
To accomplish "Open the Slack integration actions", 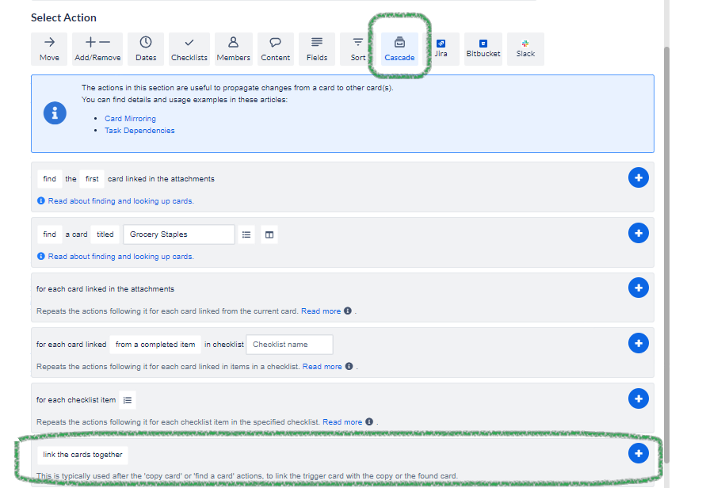I will pyautogui.click(x=525, y=48).
